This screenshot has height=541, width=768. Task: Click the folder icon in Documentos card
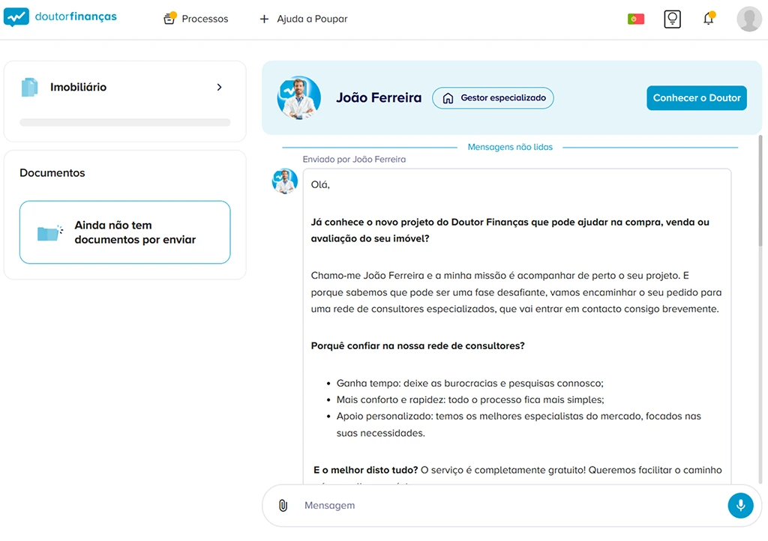(49, 233)
